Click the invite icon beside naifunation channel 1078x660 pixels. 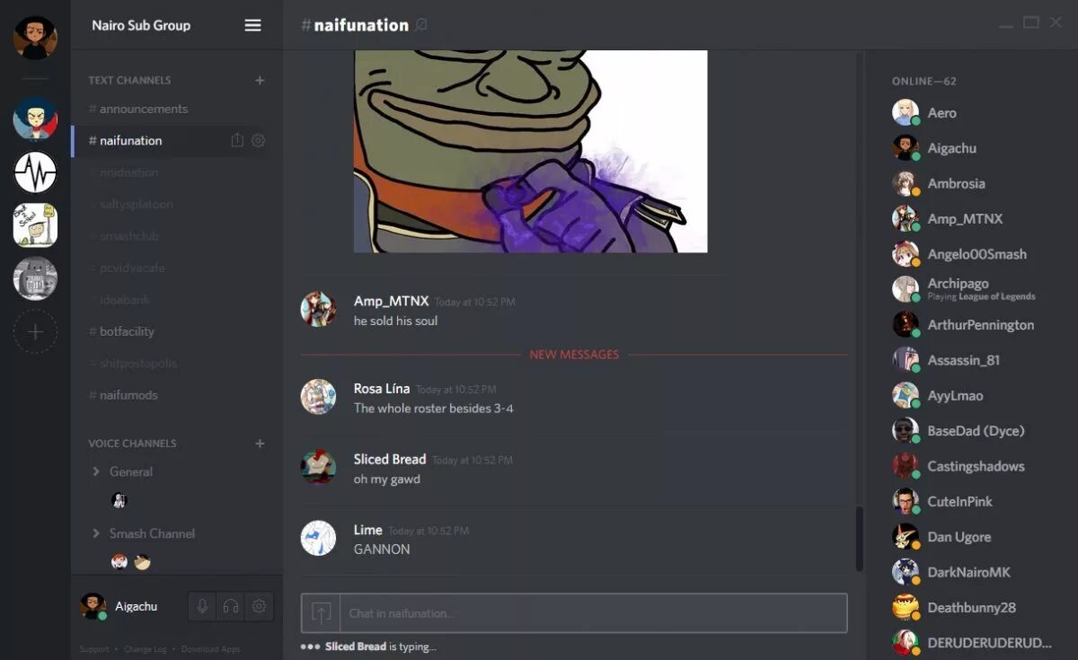coord(237,141)
